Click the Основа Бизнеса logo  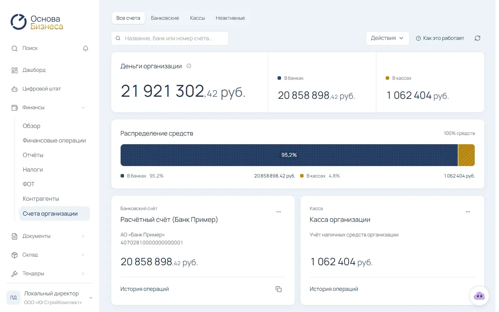[x=37, y=22]
